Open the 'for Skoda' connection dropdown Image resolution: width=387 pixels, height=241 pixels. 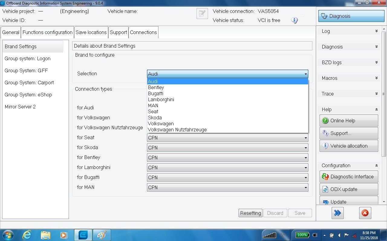pos(227,148)
